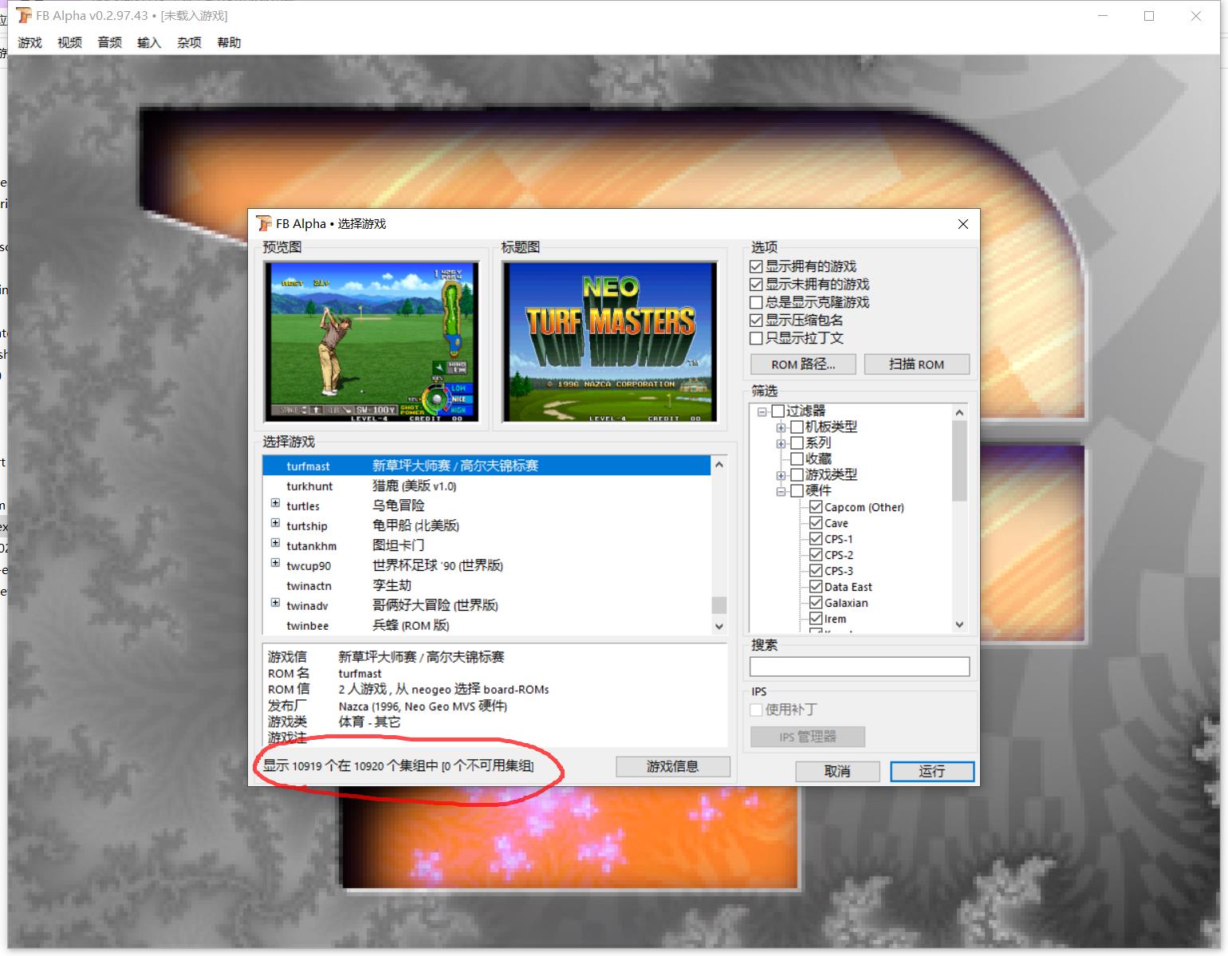Click 运行 to run the game
This screenshot has height=956, width=1228.
(x=932, y=771)
